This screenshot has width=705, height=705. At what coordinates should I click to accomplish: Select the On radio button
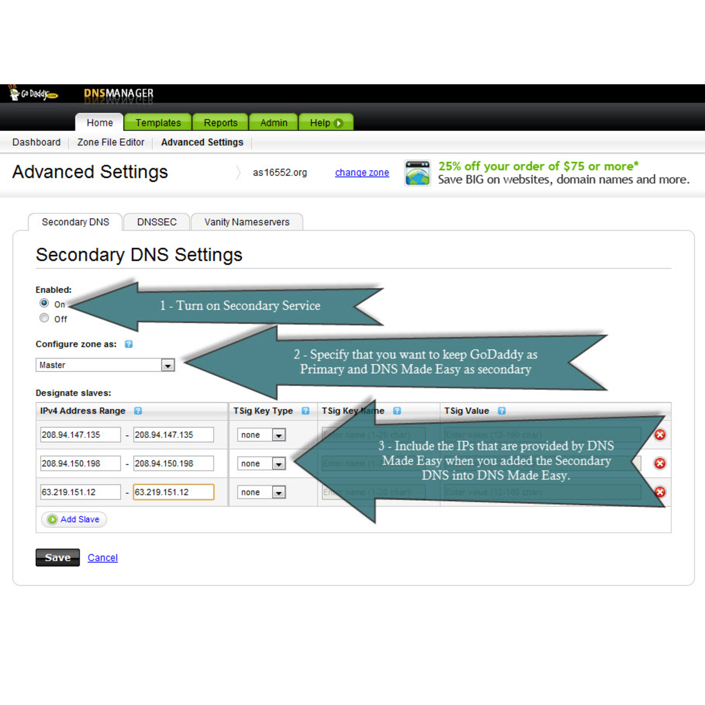pos(45,303)
